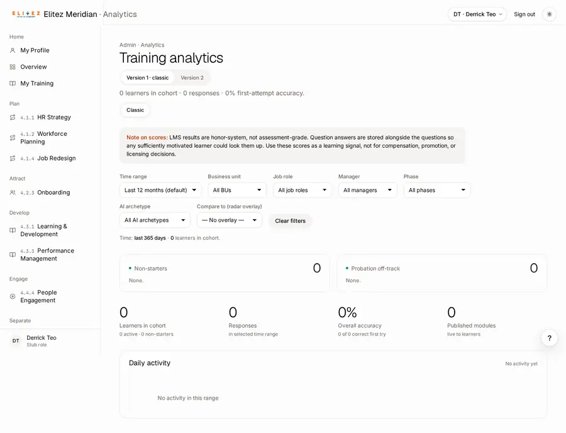Click the 'No activity yet' status text
The width and height of the screenshot is (566, 433).
pos(521,364)
